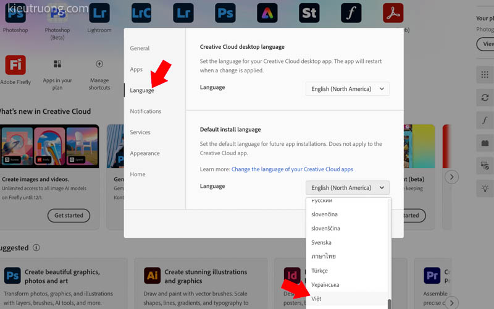Image resolution: width=494 pixels, height=309 pixels.
Task: Choose Svenska from the language list
Action: [347, 242]
